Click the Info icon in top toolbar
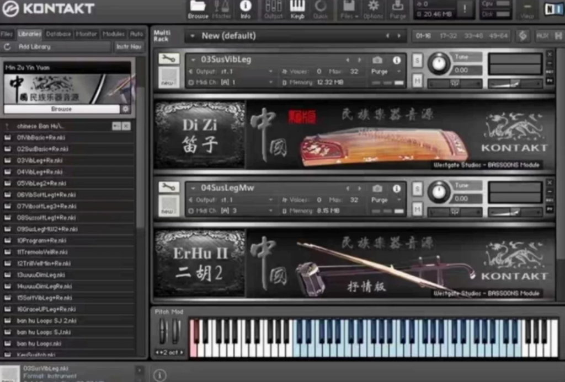 tap(246, 9)
